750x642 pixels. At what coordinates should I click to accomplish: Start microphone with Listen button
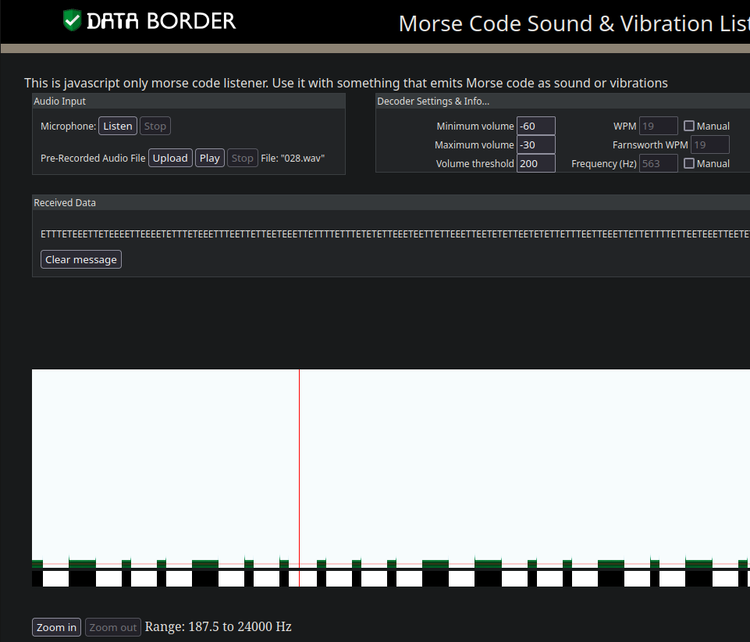[118, 126]
